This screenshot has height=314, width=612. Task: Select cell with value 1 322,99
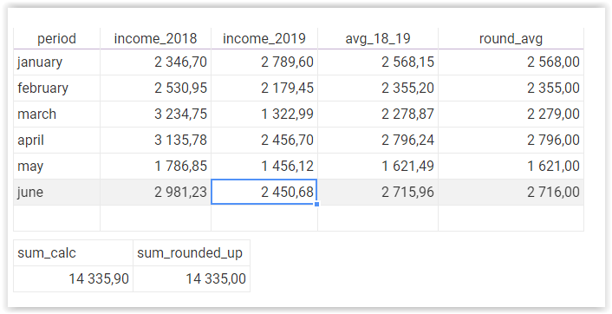tap(264, 114)
